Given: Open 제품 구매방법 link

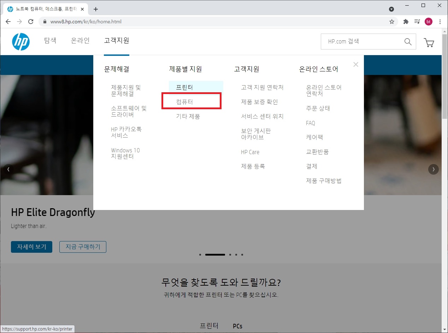Looking at the screenshot, I should tap(324, 181).
